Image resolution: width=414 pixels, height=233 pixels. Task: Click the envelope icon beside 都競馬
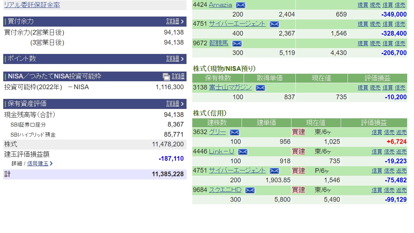pyautogui.click(x=237, y=43)
